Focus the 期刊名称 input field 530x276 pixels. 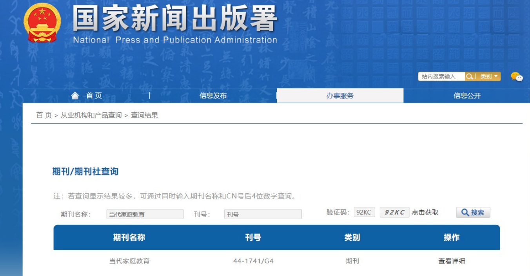(x=145, y=214)
